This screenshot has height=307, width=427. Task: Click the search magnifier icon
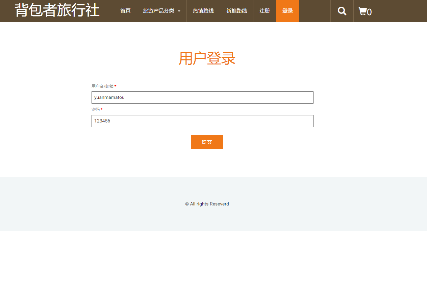[x=342, y=11]
